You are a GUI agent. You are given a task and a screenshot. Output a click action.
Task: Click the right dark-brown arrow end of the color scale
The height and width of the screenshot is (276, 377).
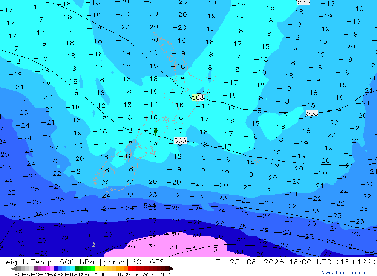[172, 269]
